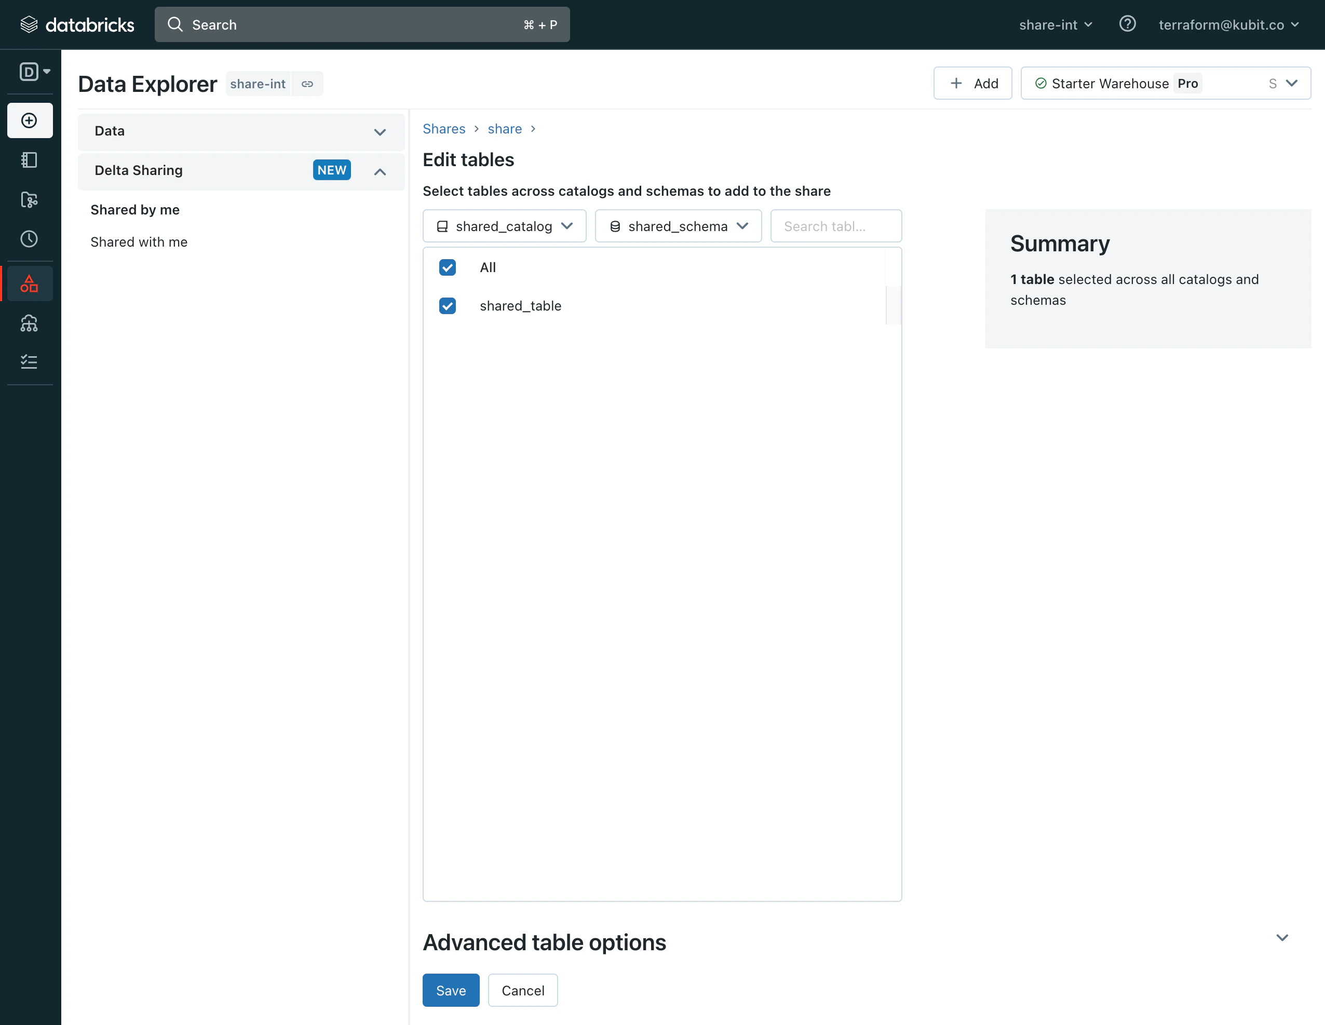
Task: Toggle the shared_table checkbox
Action: pyautogui.click(x=447, y=306)
